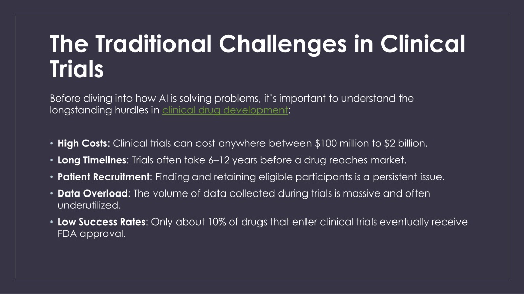
Task: Click the $2 billion figure
Action: coord(404,143)
